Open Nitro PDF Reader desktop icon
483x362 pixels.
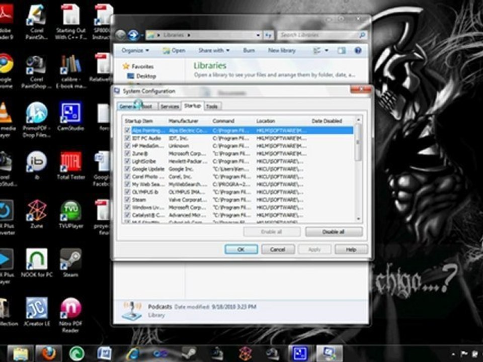point(70,315)
